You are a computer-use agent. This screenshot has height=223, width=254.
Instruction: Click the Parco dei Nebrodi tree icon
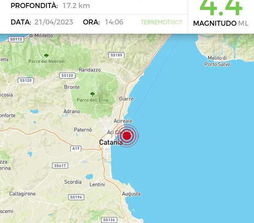pos(46,56)
